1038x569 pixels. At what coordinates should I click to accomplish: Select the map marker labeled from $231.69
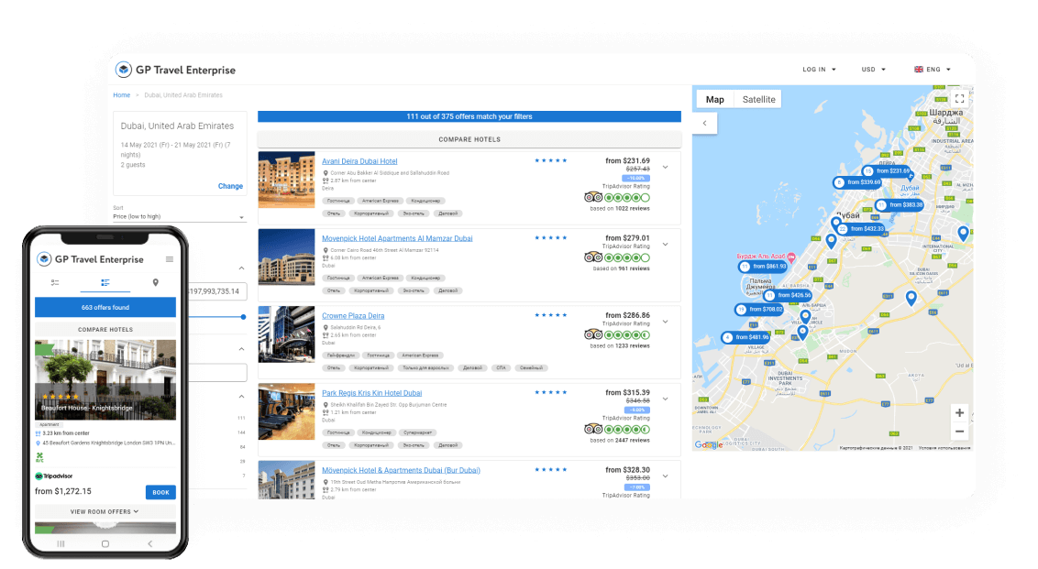click(x=888, y=170)
